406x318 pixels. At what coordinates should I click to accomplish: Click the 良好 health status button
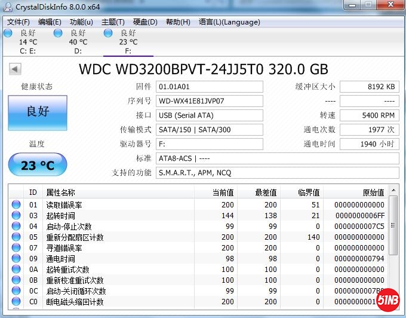tap(37, 112)
